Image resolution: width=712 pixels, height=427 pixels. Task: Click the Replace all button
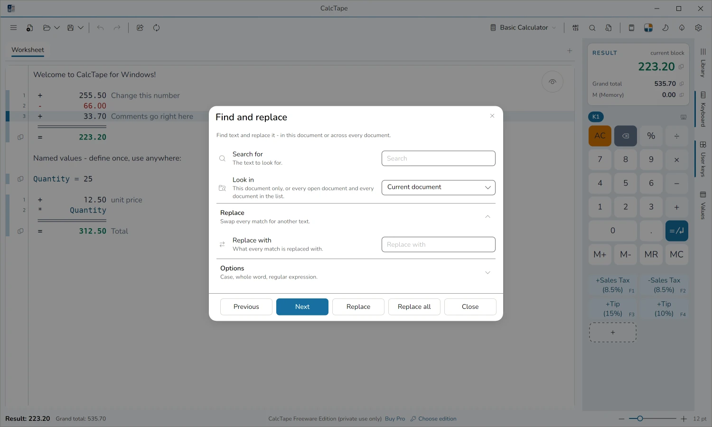[414, 307]
